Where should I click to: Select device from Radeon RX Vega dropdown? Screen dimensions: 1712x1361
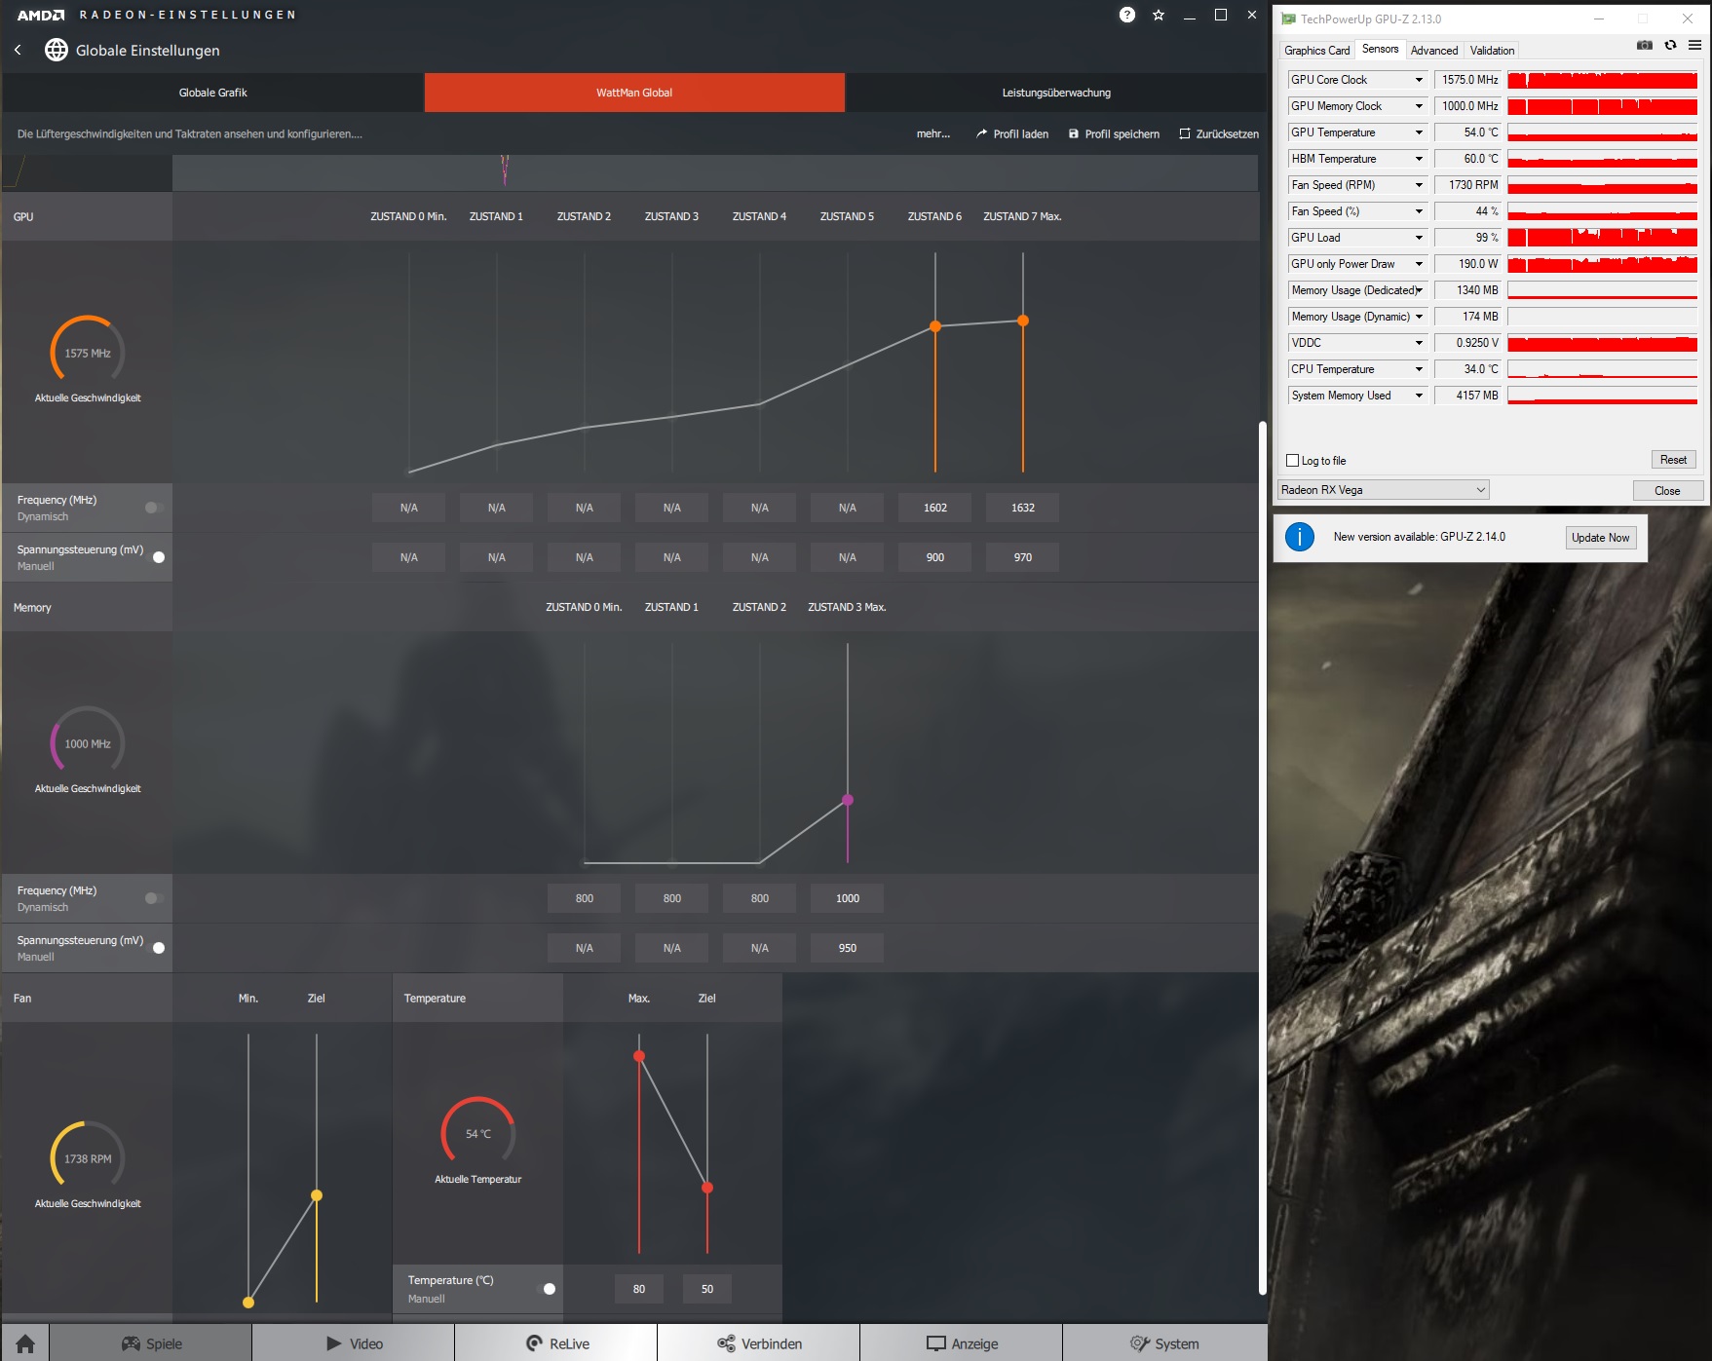[1384, 490]
